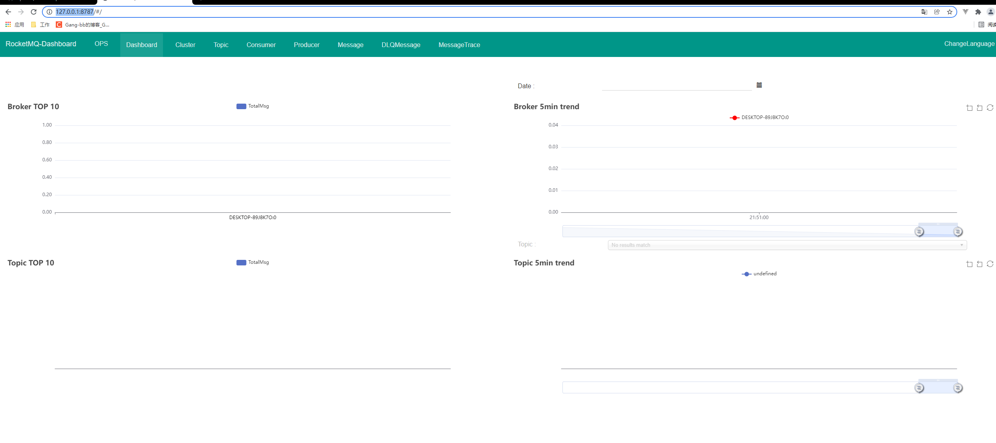Open the Producer tab
This screenshot has width=996, height=443.
click(307, 45)
